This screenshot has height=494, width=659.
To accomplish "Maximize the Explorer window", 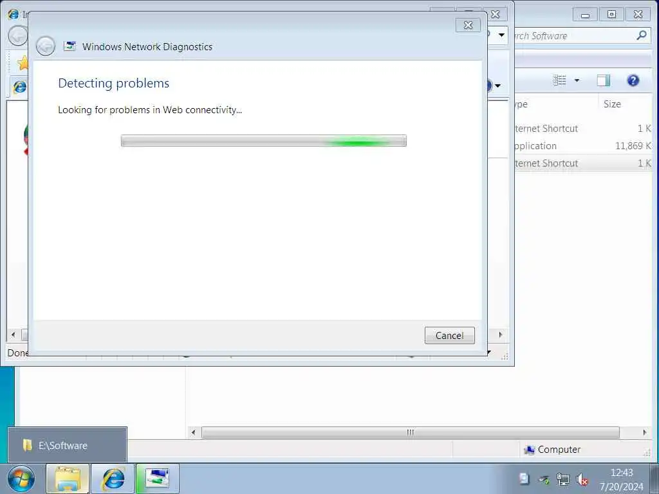I will [611, 14].
